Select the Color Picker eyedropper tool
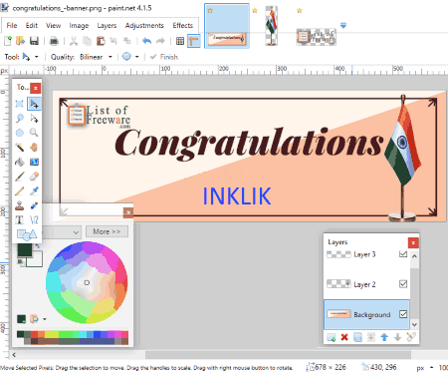The image size is (448, 375). [x=34, y=190]
